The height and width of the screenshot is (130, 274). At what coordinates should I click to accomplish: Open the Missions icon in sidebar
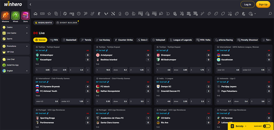tap(5, 16)
